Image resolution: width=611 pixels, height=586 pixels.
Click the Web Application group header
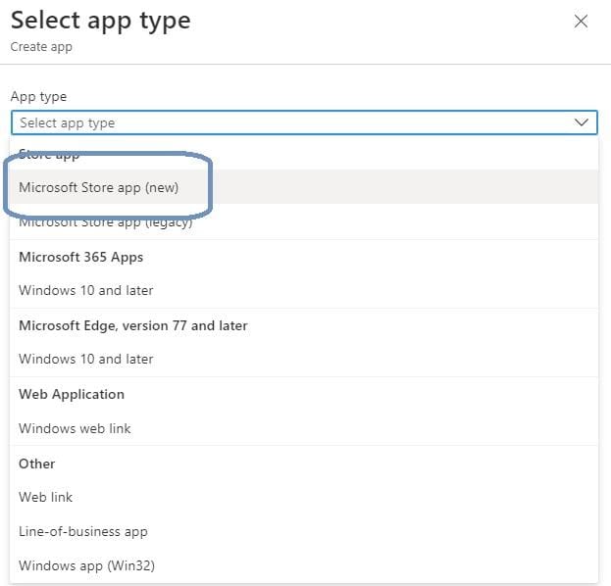pyautogui.click(x=72, y=394)
